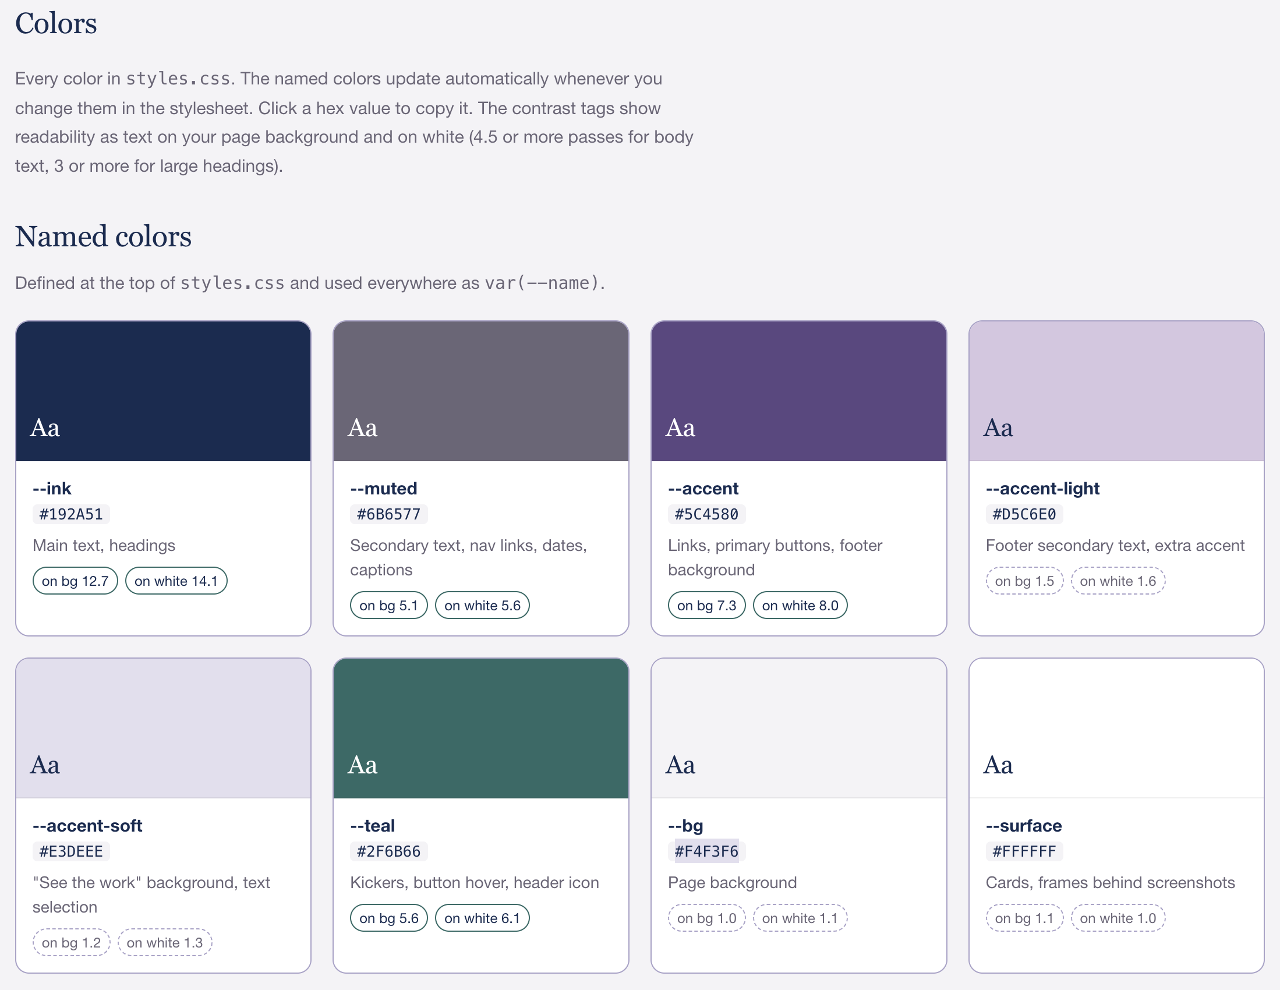1280x990 pixels.
Task: Click the --ink variable name
Action: (x=52, y=488)
